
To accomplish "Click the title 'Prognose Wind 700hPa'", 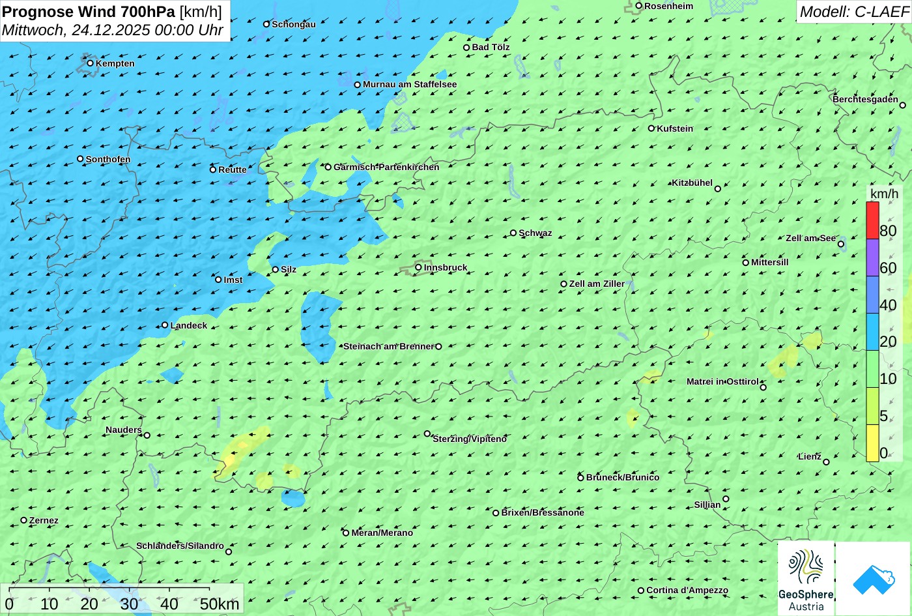I will (89, 11).
